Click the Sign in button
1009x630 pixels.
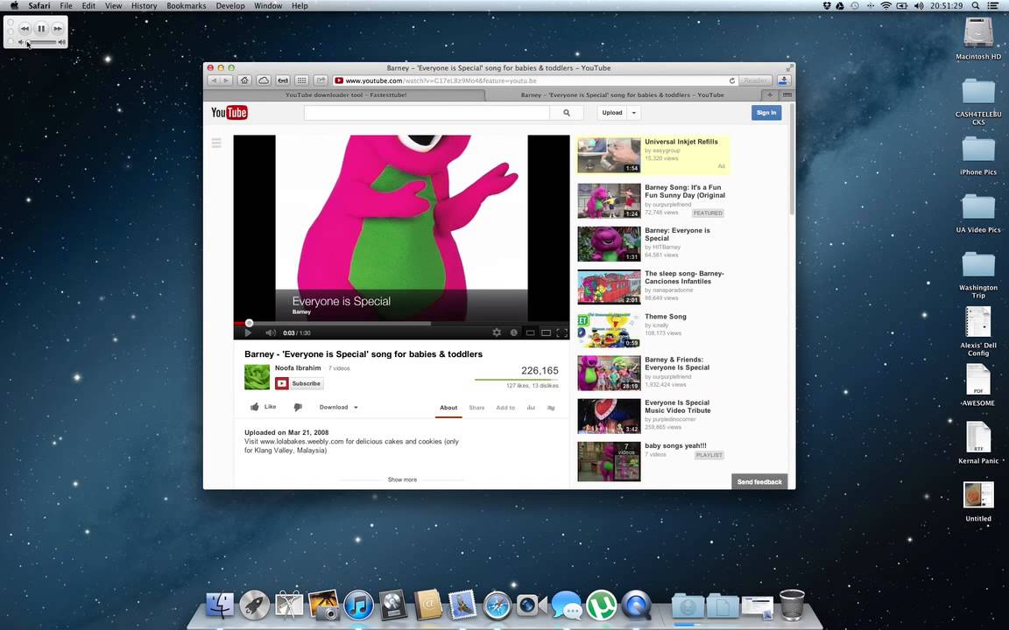[766, 113]
